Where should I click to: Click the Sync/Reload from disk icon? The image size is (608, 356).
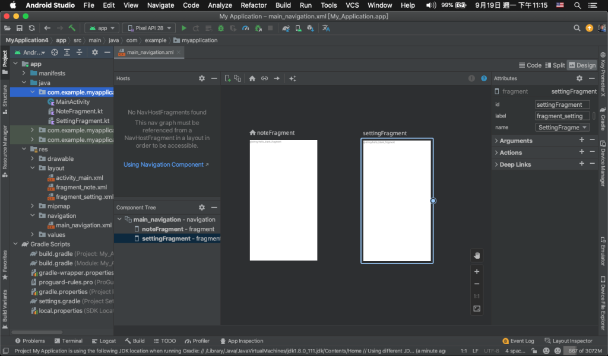click(x=32, y=28)
